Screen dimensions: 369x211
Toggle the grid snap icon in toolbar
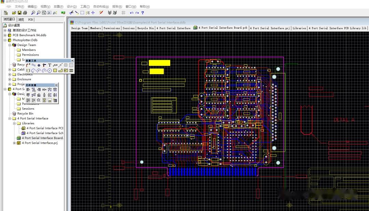123,13
